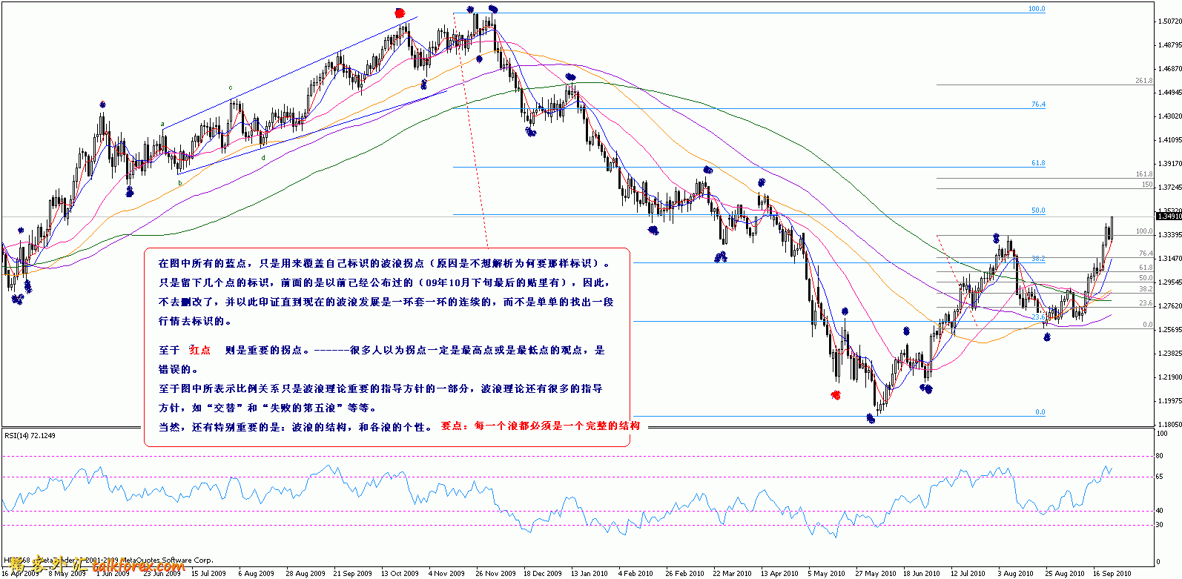Click the red dot at the October 2009 peak
Screen dimensions: 1182x579
tap(400, 13)
